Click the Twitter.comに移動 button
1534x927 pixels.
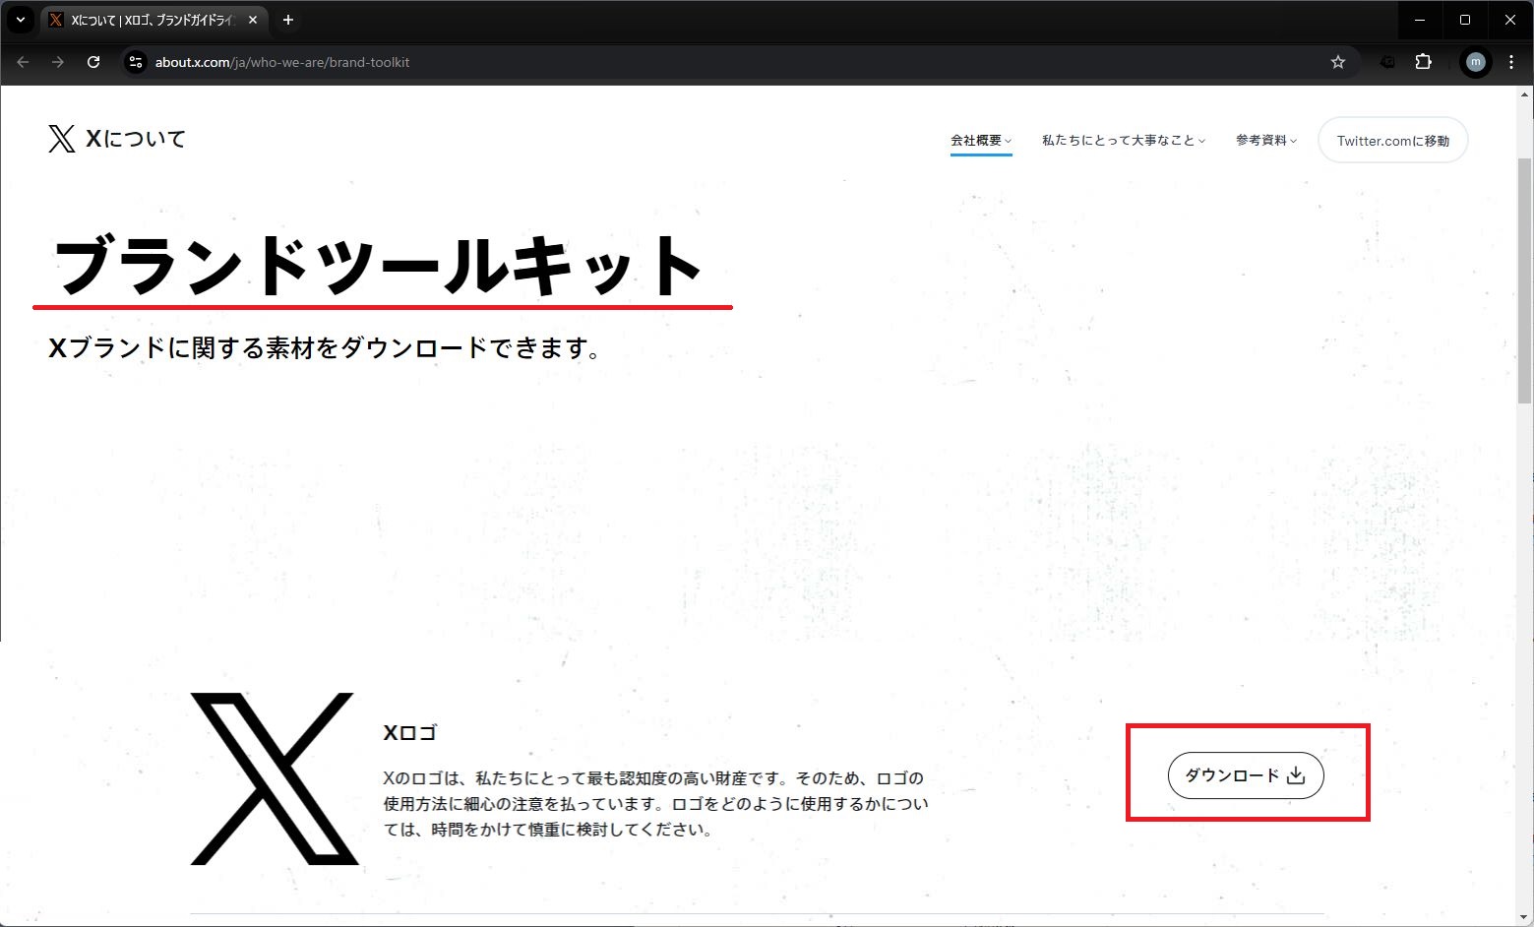(x=1392, y=141)
